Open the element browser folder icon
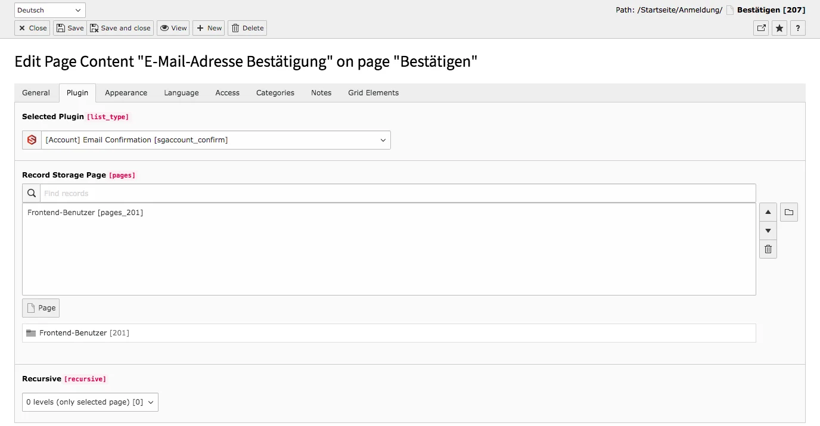The image size is (820, 426). tap(788, 212)
